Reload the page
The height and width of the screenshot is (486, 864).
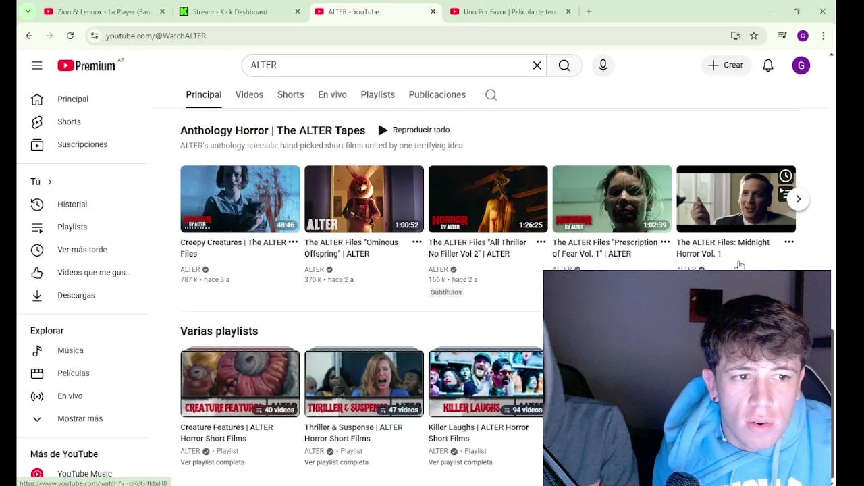70,36
